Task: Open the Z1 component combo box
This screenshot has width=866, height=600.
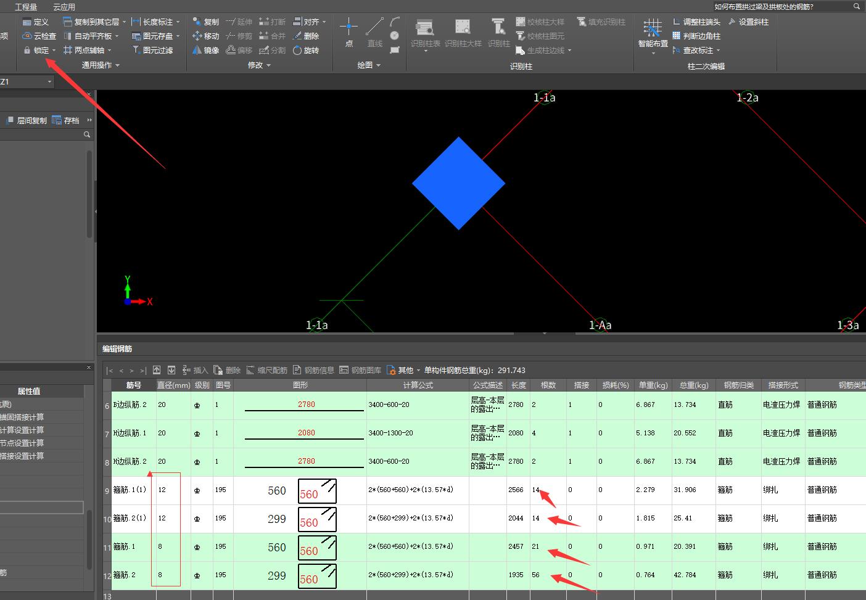Action: [x=27, y=82]
